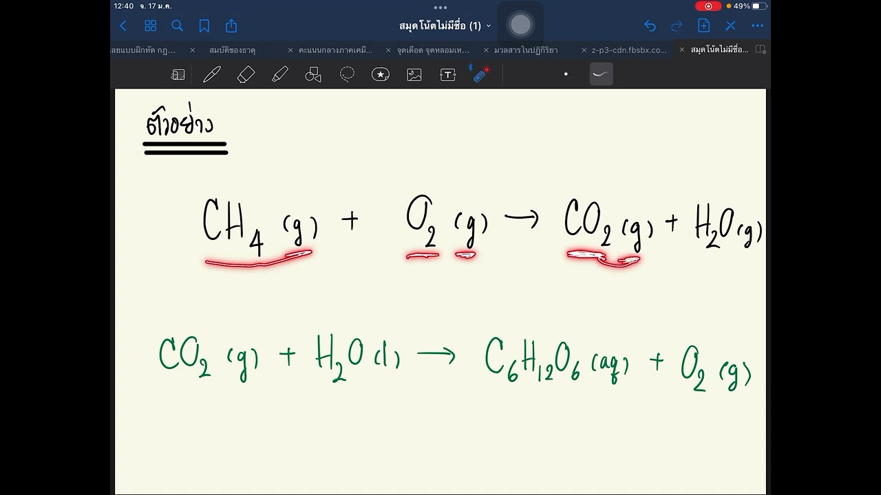The image size is (881, 495).
Task: Open the more options ellipsis menu
Action: [x=758, y=26]
